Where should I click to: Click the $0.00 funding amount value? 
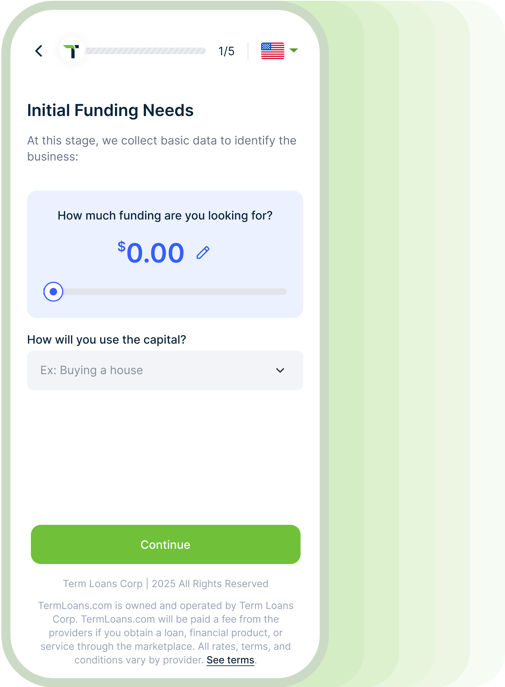pyautogui.click(x=151, y=253)
